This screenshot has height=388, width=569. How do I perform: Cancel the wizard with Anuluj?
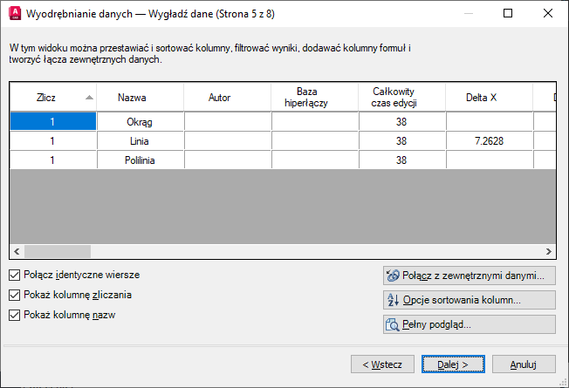(522, 364)
